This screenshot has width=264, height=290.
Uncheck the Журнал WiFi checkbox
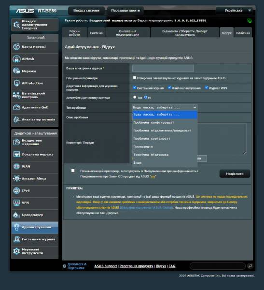(207, 87)
